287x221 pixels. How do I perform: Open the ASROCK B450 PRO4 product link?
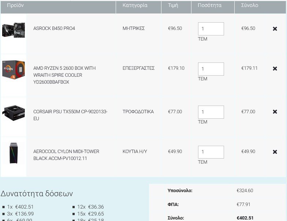point(54,28)
